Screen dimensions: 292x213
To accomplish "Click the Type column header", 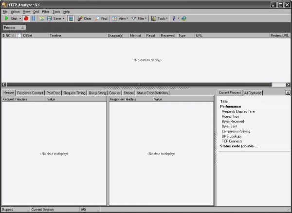I will click(186, 35).
